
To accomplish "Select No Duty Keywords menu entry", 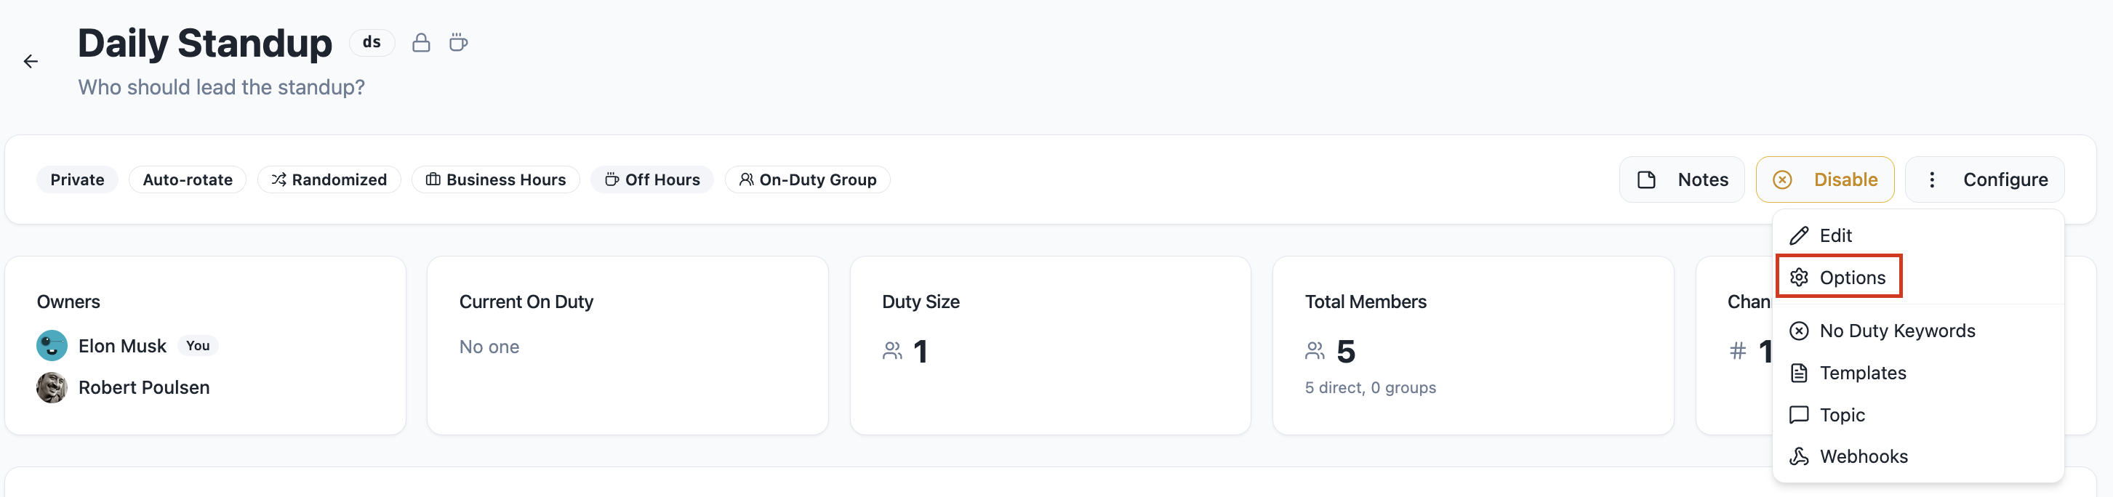I will tap(1896, 331).
